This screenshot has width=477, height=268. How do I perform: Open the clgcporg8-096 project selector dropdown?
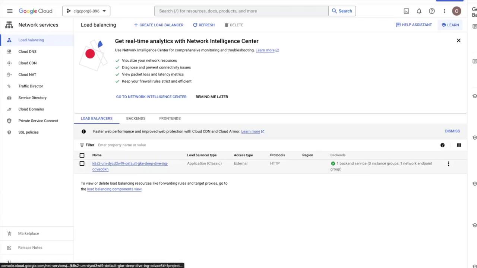(x=86, y=11)
